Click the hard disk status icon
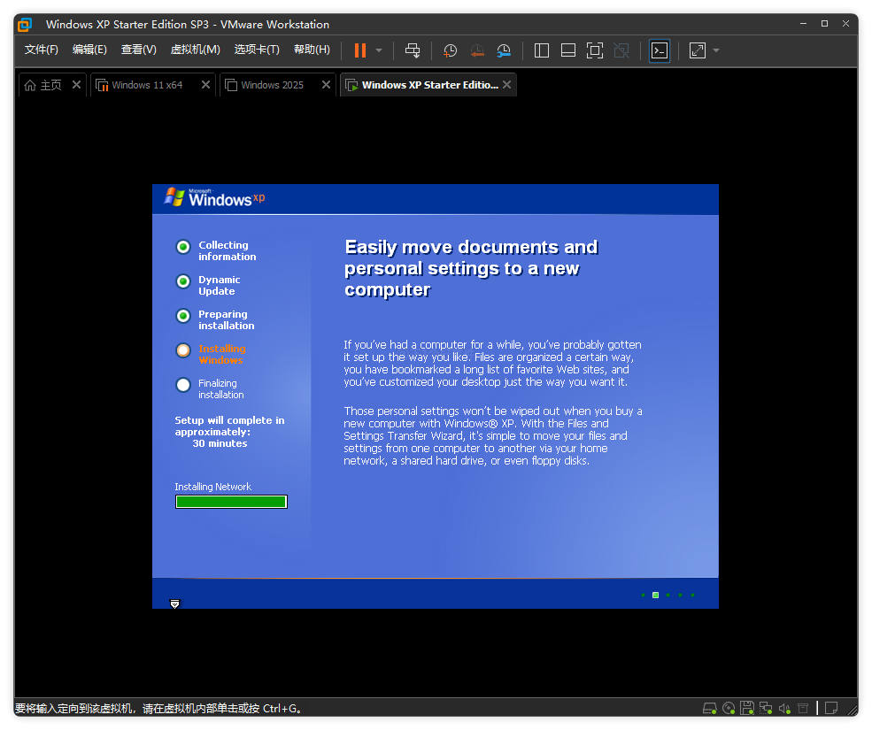The image size is (872, 730). pos(709,708)
